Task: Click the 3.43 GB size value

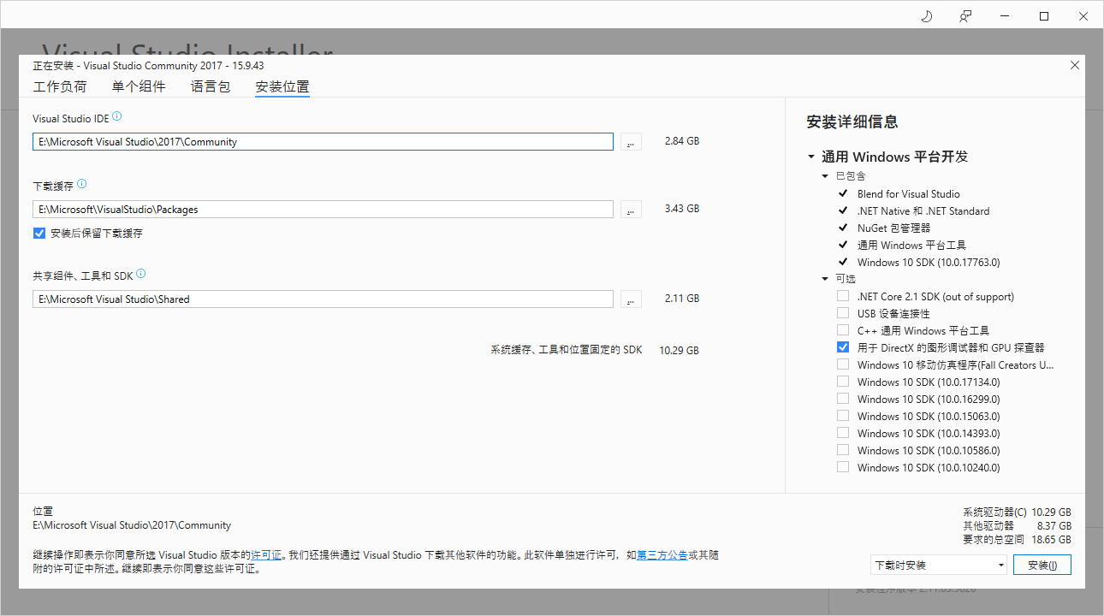Action: (682, 209)
